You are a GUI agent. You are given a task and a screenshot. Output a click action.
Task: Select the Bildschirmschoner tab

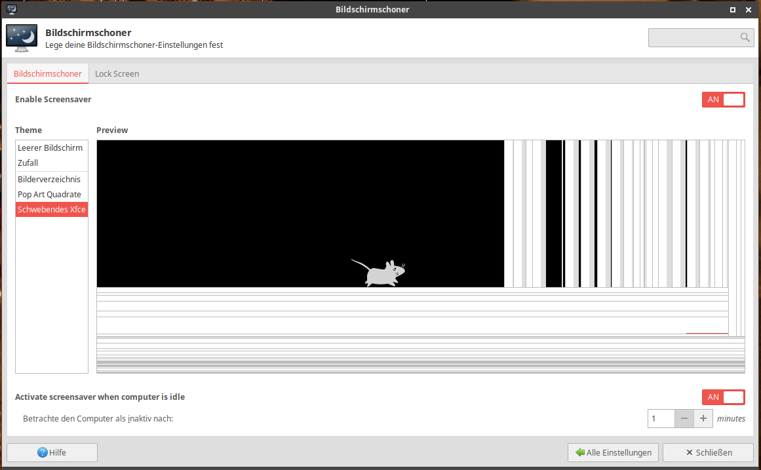tap(48, 73)
